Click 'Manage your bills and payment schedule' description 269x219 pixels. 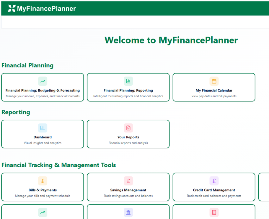tap(43, 196)
